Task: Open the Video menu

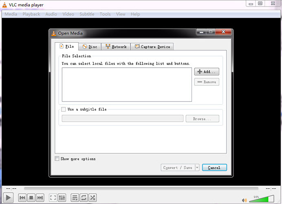Action: (x=68, y=14)
